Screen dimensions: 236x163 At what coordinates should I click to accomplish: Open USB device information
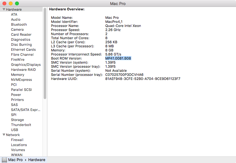[x=14, y=130]
